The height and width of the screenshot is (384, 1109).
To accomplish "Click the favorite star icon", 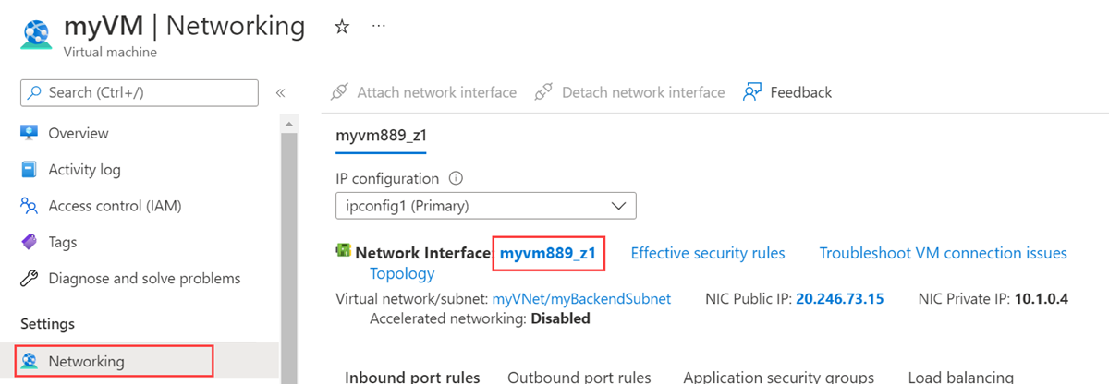I will pos(342,27).
